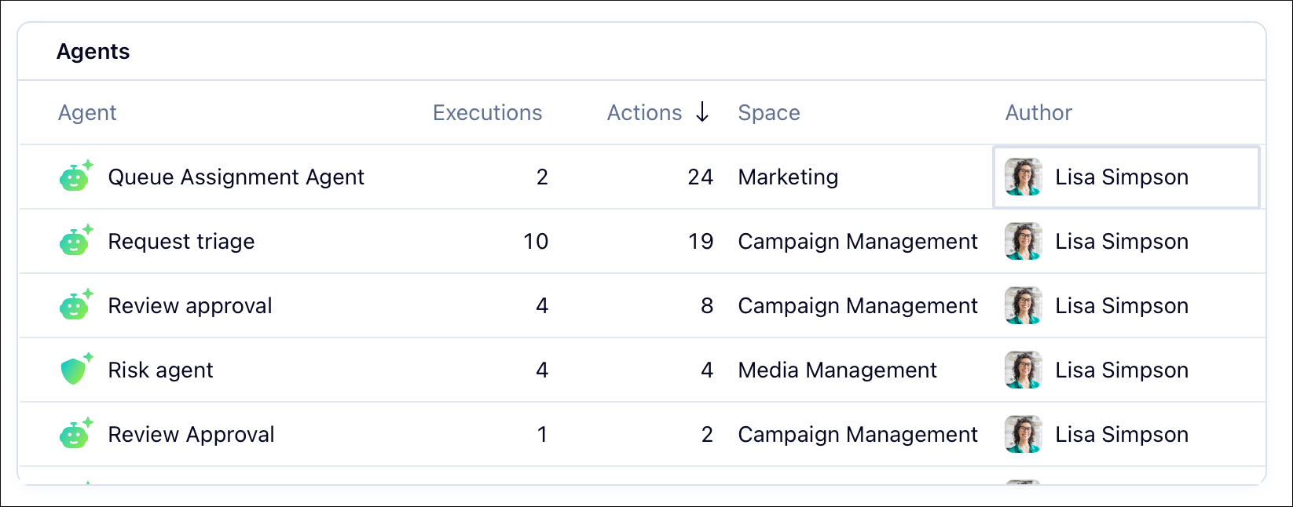The width and height of the screenshot is (1293, 507).
Task: Open the Risk agent entry
Action: [160, 370]
